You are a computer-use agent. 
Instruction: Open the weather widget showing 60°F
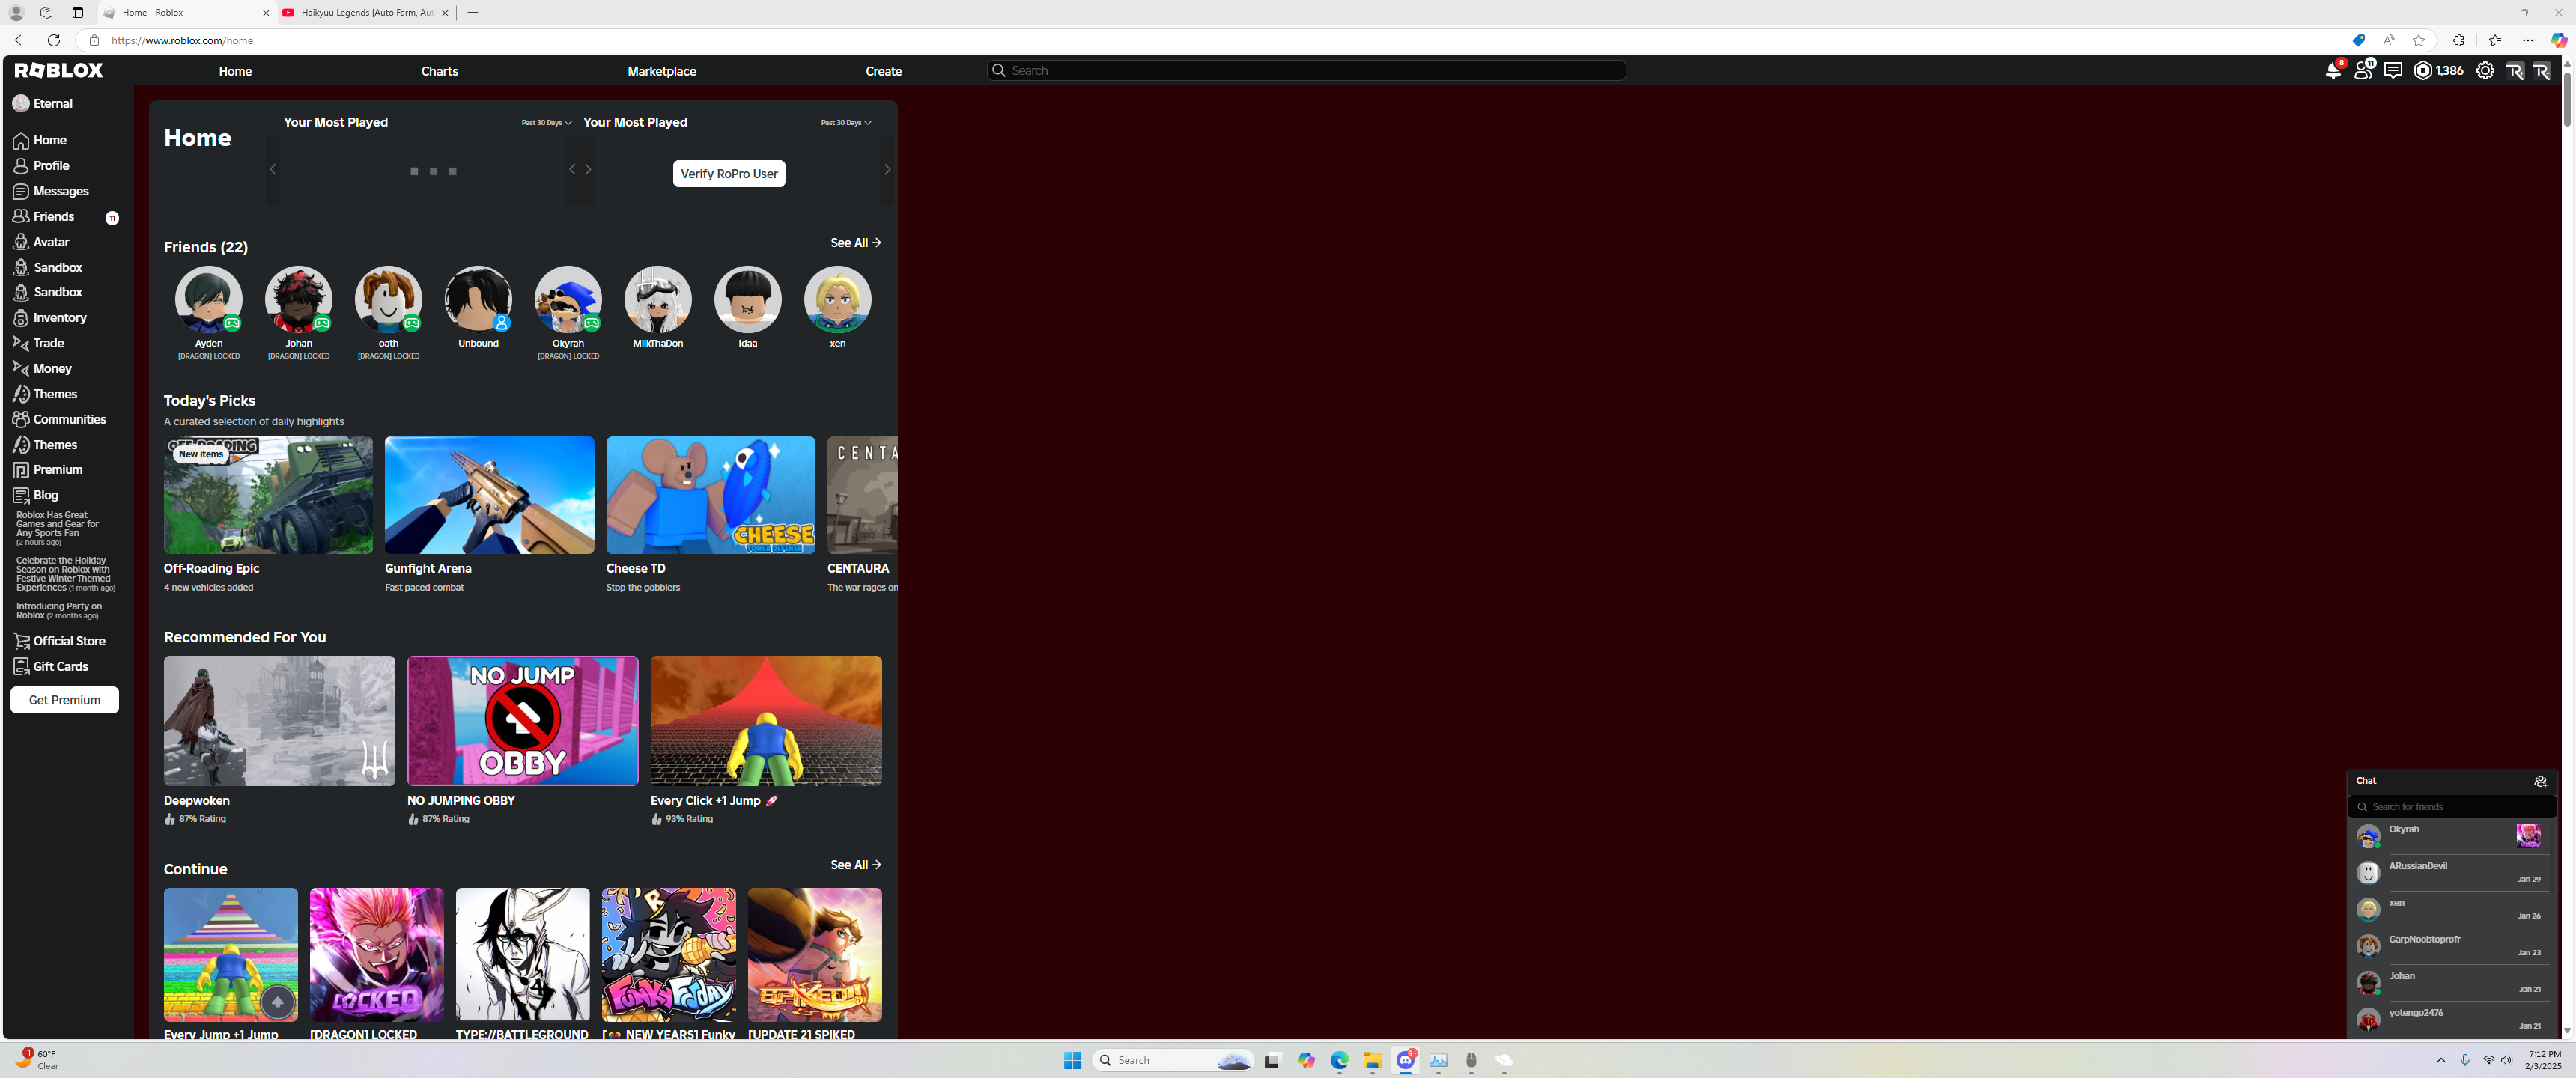point(36,1060)
